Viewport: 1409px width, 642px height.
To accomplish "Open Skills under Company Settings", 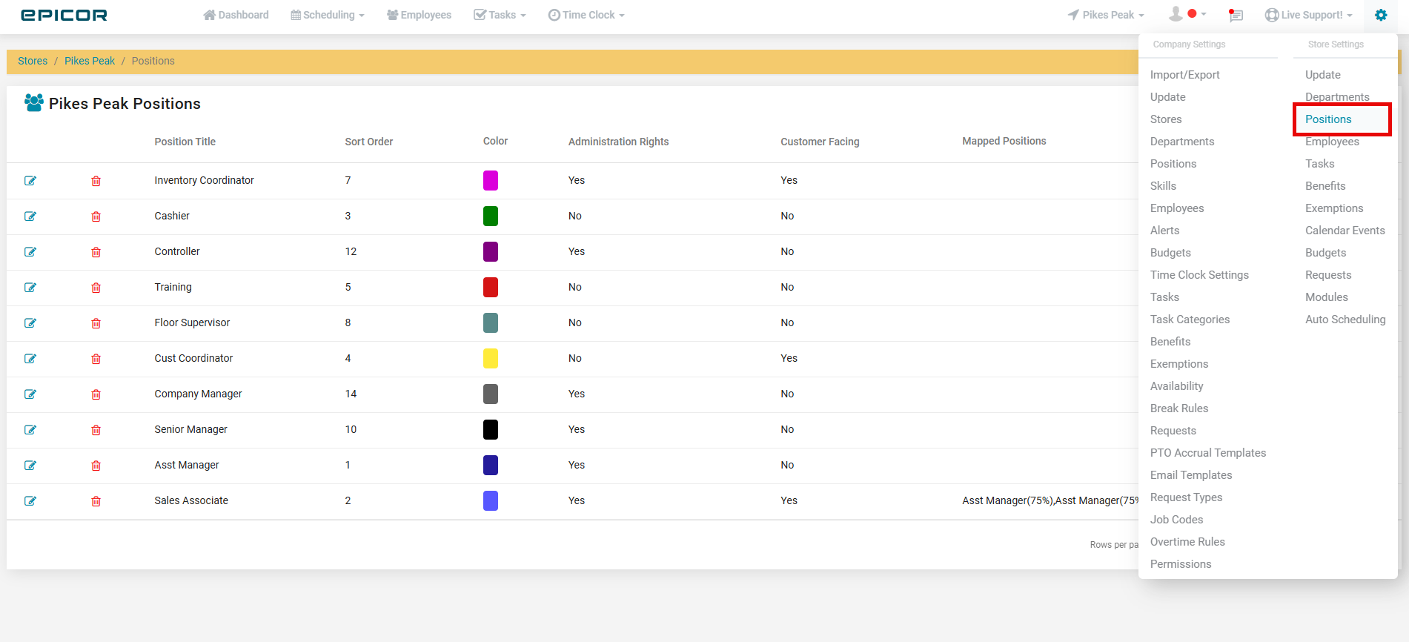I will tap(1163, 186).
